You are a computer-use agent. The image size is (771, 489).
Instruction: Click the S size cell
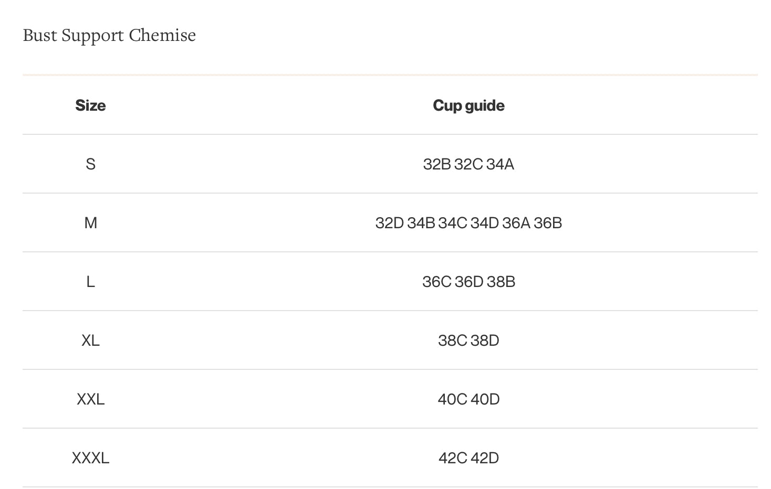coord(90,164)
